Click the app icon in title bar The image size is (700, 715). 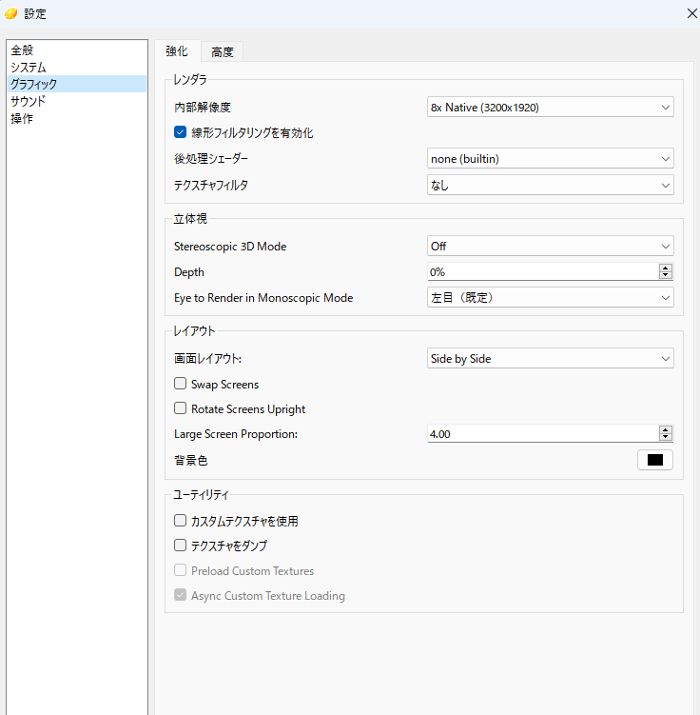pos(10,13)
